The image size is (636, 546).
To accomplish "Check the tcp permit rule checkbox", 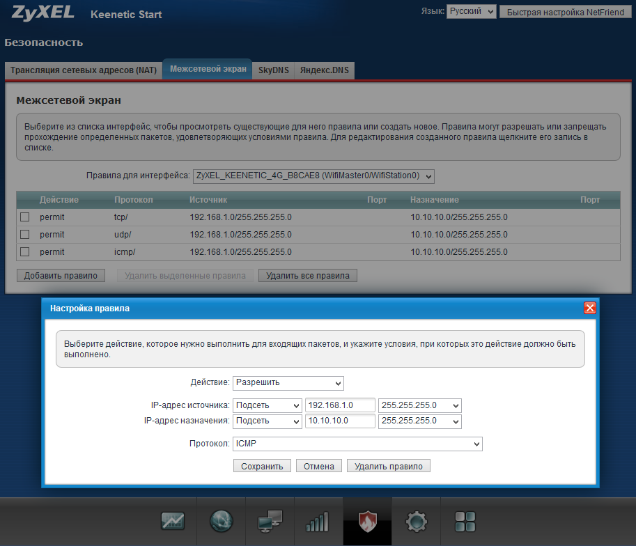I will coord(25,217).
